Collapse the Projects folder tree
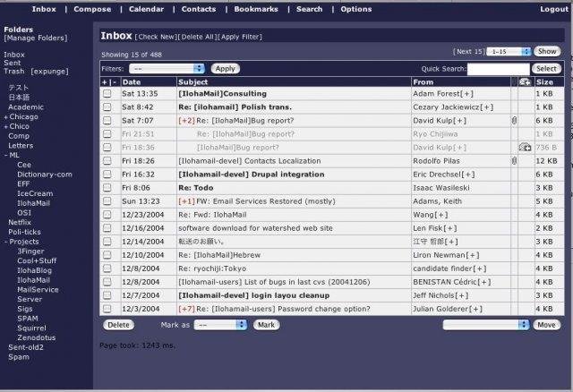 pyautogui.click(x=6, y=242)
